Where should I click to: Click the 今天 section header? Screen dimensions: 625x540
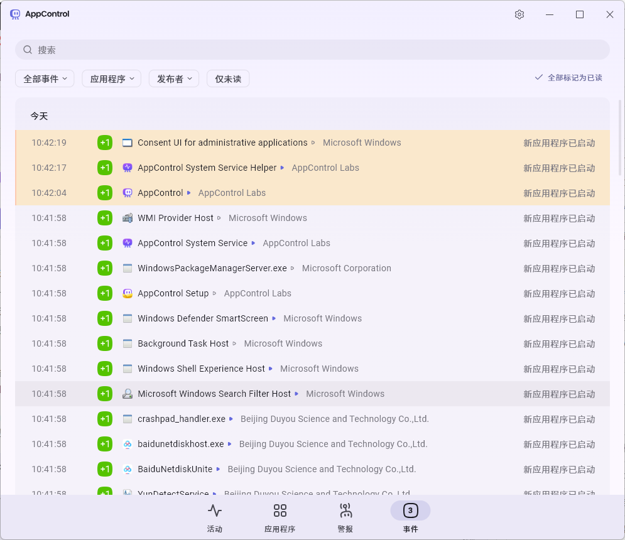[x=39, y=116]
